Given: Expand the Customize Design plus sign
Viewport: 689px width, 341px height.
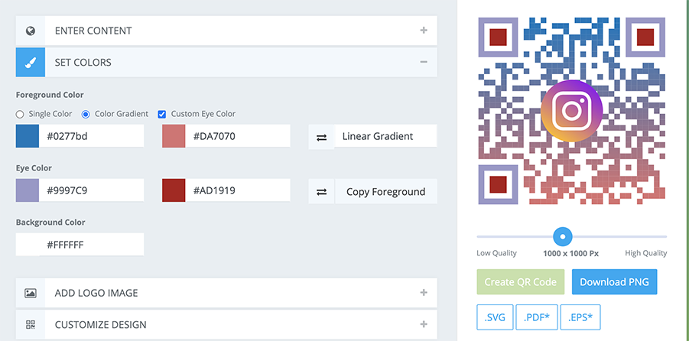Looking at the screenshot, I should (x=424, y=324).
